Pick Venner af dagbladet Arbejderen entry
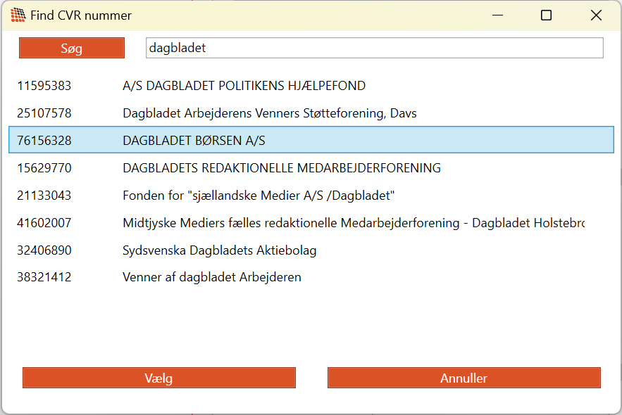The height and width of the screenshot is (415, 622). (211, 277)
